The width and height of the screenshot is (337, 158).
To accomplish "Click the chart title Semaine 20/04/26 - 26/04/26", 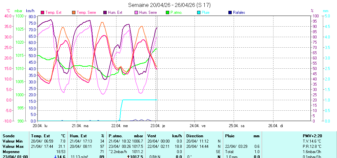I will click(x=168, y=5).
